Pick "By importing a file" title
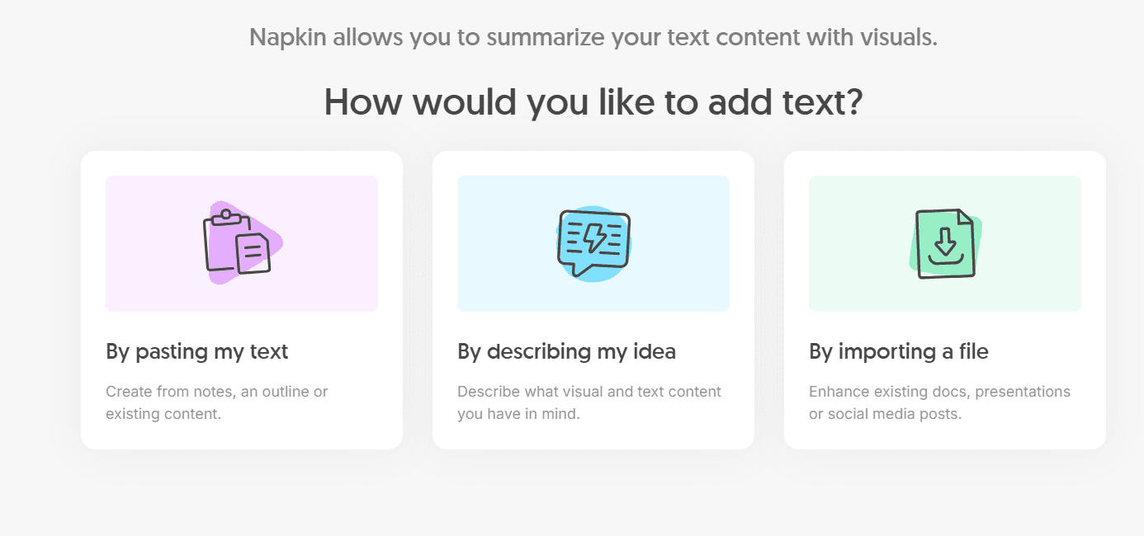This screenshot has height=536, width=1144. click(898, 351)
